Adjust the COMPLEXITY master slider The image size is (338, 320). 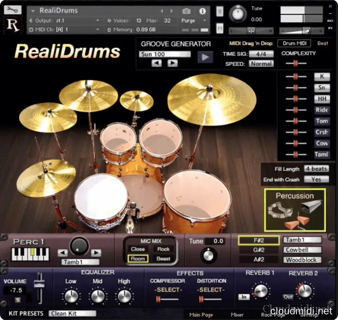pos(296,63)
